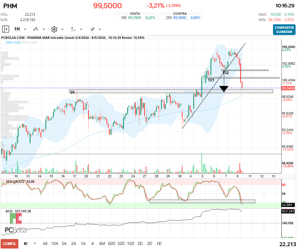Select the 30D time range
Image resolution: width=300 pixels, height=250 pixels.
[x=121, y=243]
